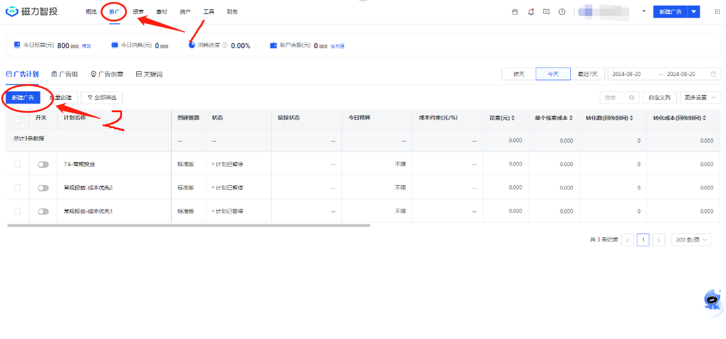Click the search magnifier icon
The height and width of the screenshot is (339, 726).
coord(632,97)
